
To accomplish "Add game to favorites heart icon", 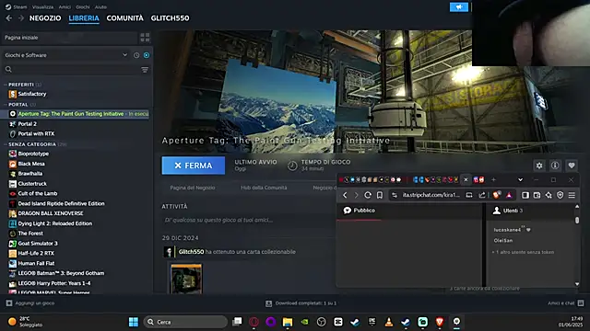I will tap(572, 165).
